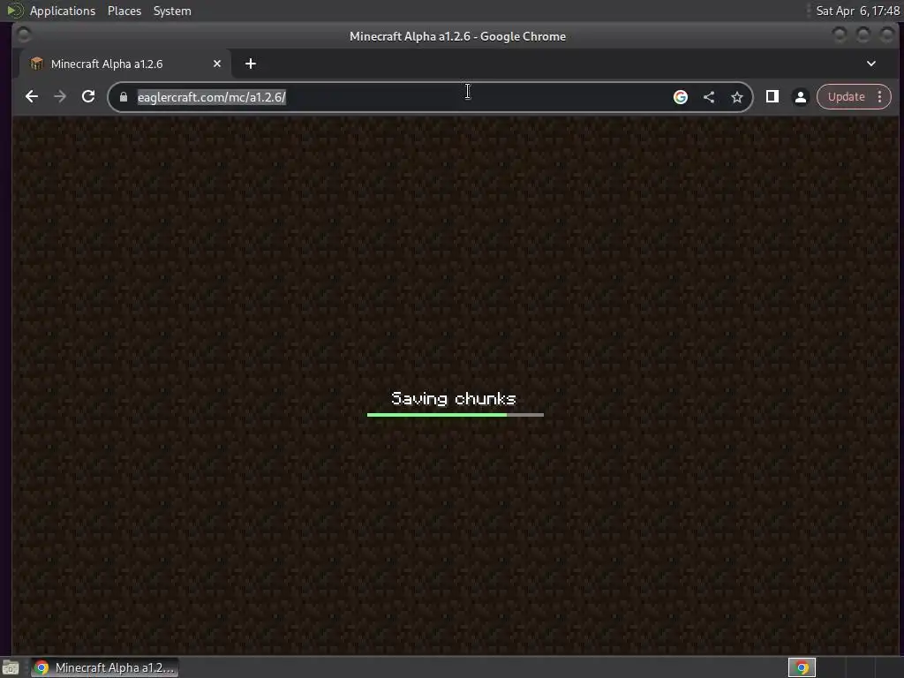Expand the tab search dropdown arrow
This screenshot has width=904, height=678.
[871, 64]
